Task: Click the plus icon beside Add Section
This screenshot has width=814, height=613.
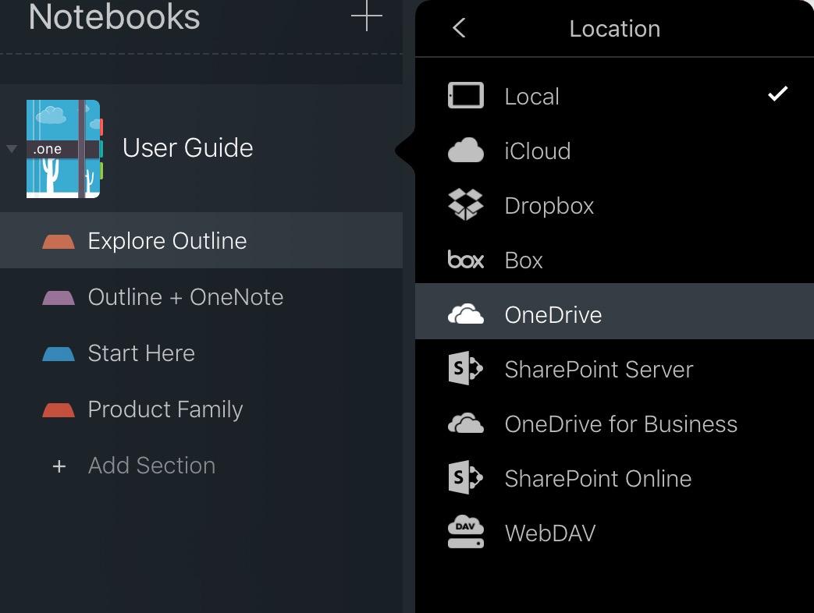Action: pos(59,466)
